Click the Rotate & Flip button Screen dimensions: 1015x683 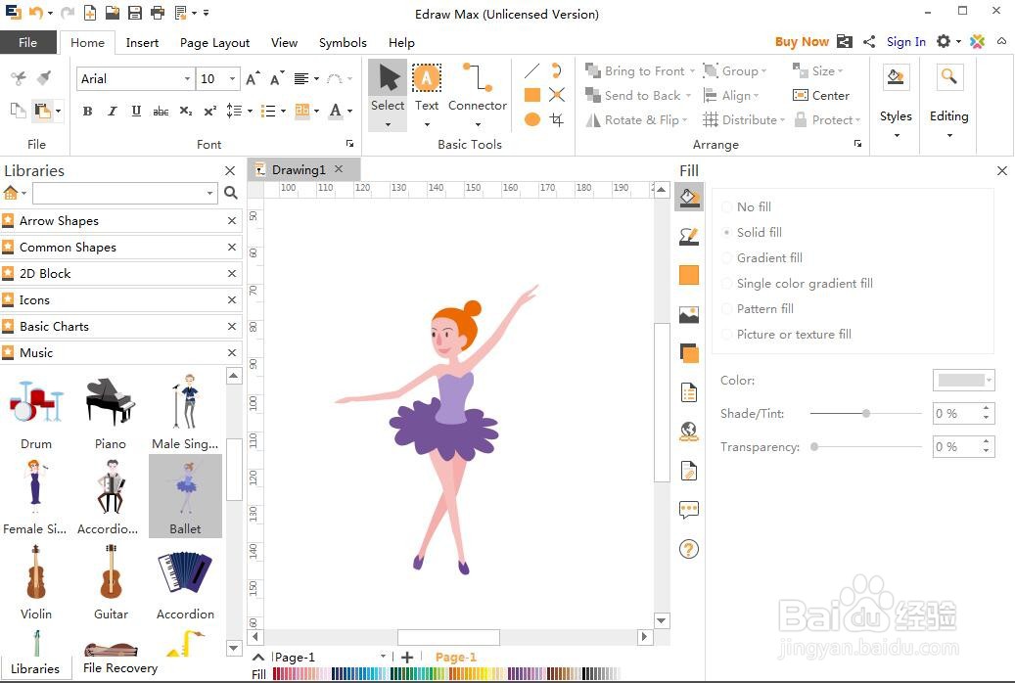[636, 120]
